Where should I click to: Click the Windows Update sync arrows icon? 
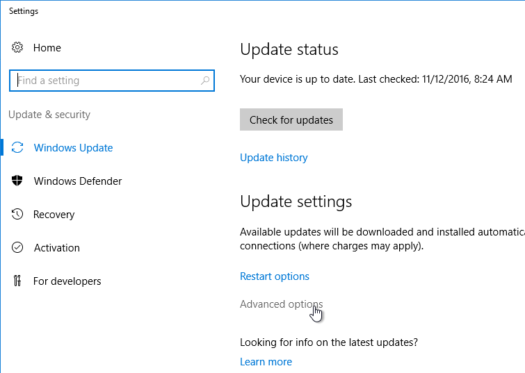(x=17, y=148)
